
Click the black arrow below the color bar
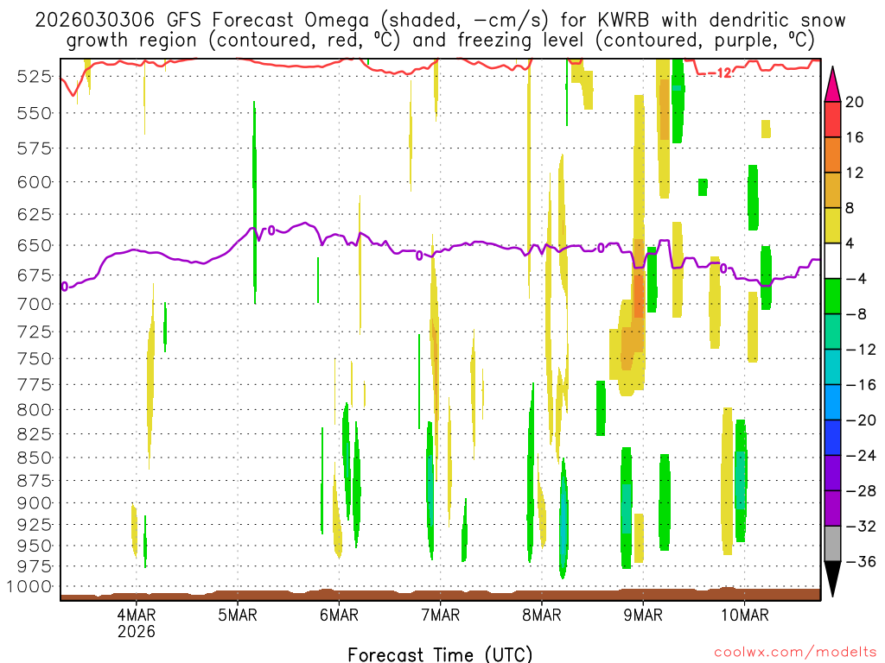(832, 578)
